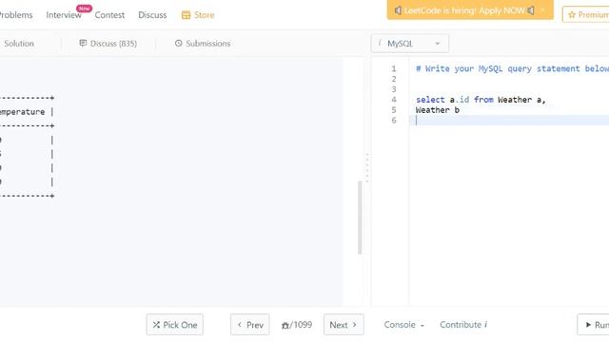The height and width of the screenshot is (342, 609).
Task: Open the Problems page in navigation
Action: pos(16,15)
